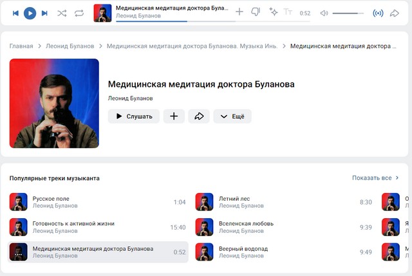This screenshot has height=276, width=412.
Task: Dislike the current track
Action: point(256,12)
